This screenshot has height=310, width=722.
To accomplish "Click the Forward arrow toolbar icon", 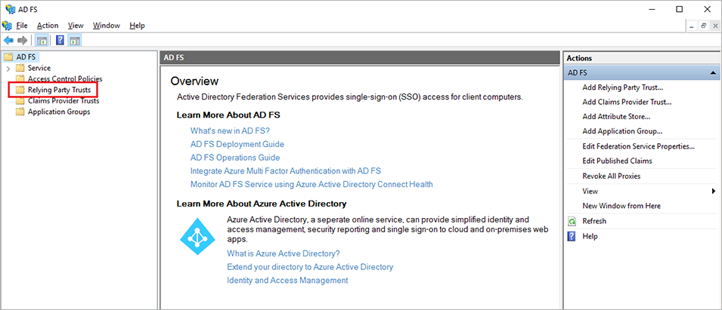I will 22,41.
